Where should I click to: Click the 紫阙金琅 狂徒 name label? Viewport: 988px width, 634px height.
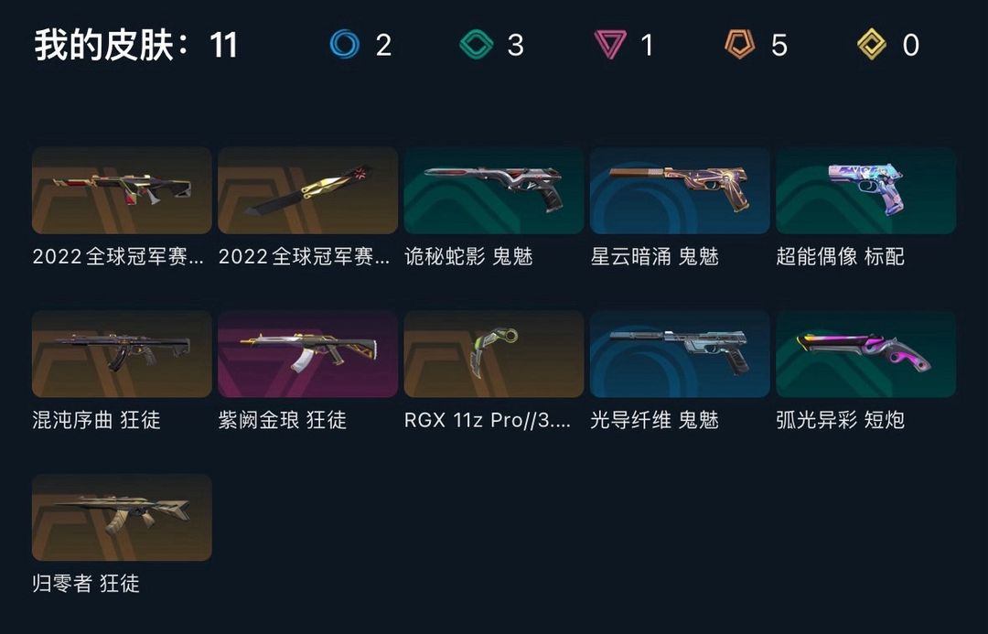[x=283, y=420]
